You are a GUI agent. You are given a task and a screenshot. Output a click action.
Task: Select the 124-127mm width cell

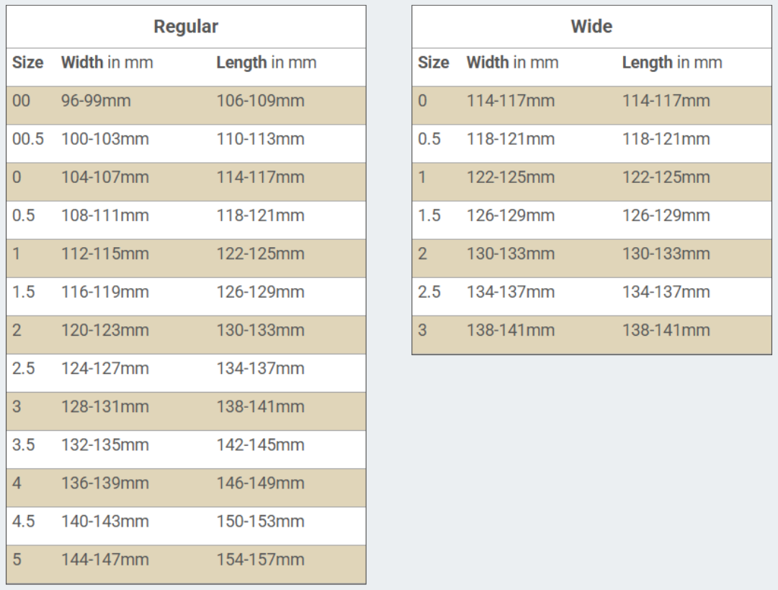(104, 368)
